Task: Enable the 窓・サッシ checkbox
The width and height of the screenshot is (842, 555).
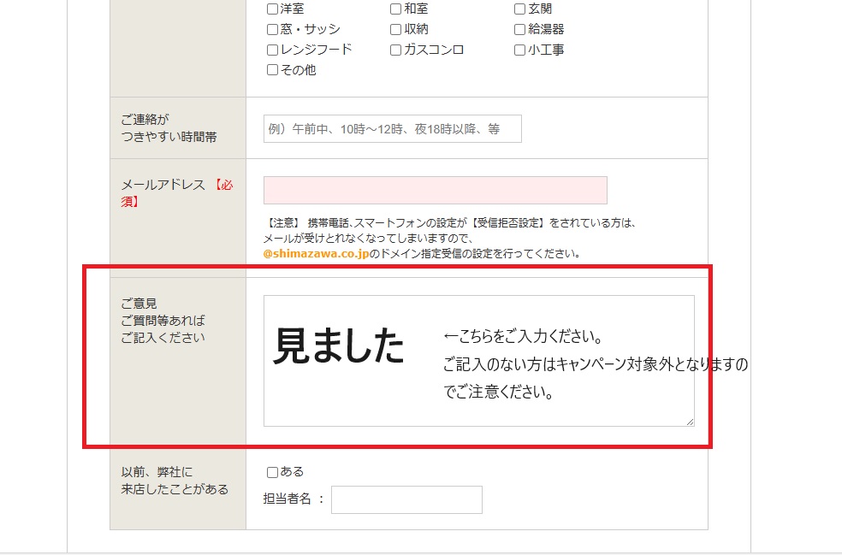Action: [x=272, y=30]
